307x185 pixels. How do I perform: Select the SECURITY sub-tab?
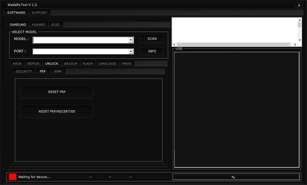pos(24,71)
